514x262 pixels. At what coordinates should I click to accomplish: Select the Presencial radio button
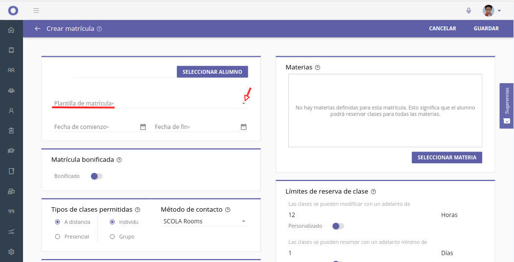tap(58, 237)
